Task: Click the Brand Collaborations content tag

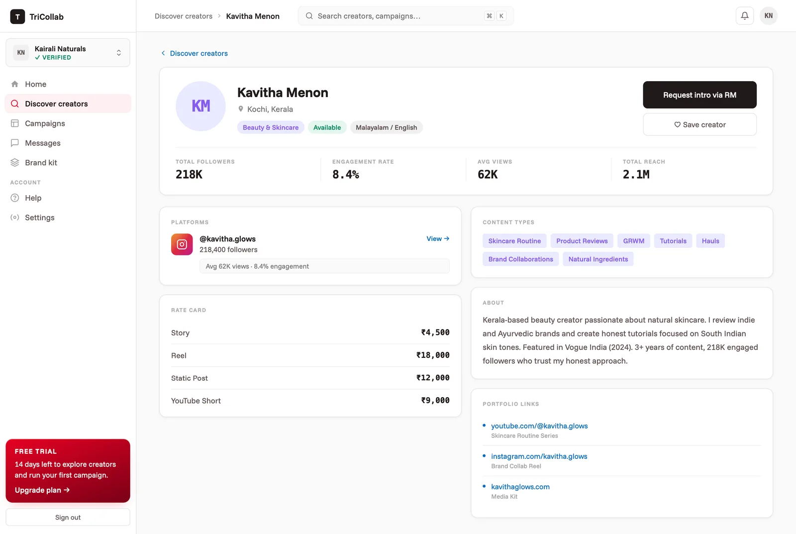Action: (520, 259)
